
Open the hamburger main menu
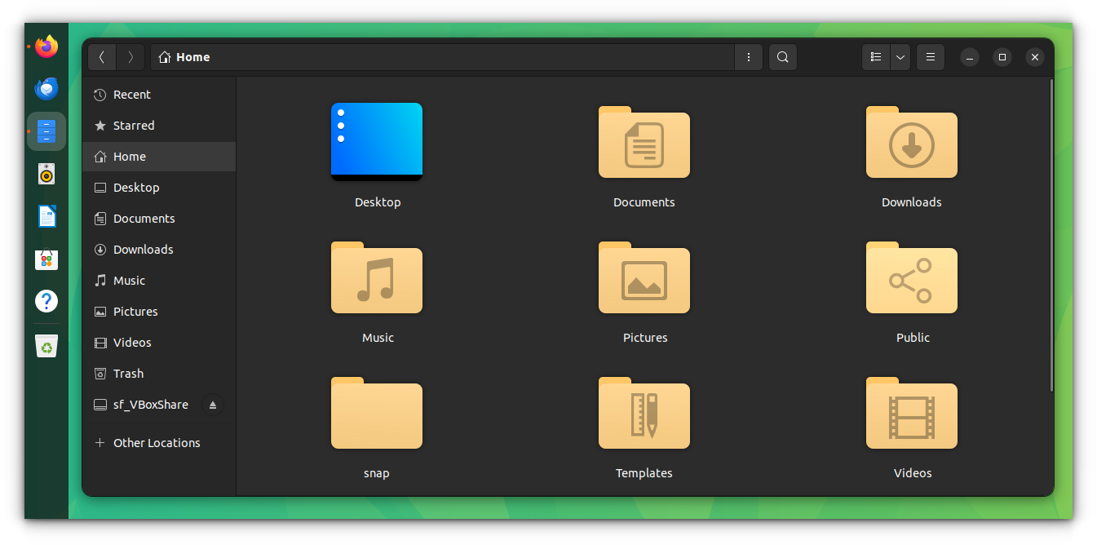click(930, 56)
